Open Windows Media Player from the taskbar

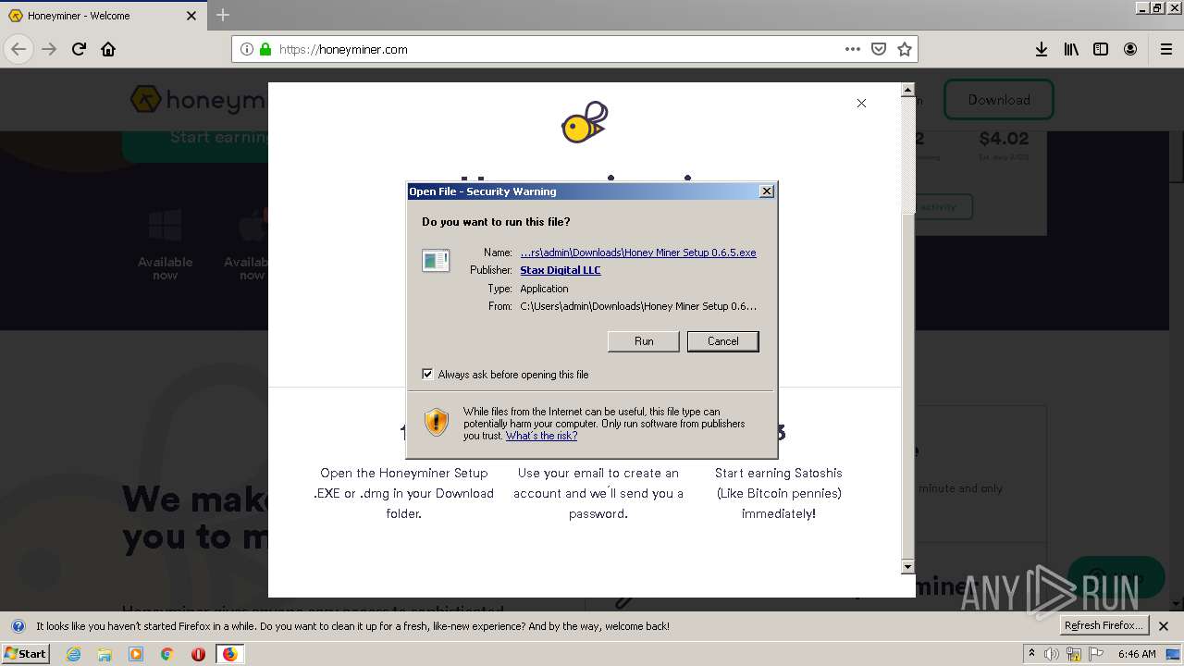(x=136, y=654)
